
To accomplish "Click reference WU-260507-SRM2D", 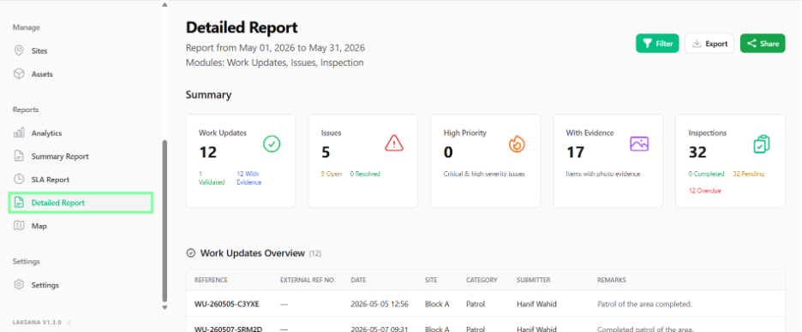I will [228, 329].
